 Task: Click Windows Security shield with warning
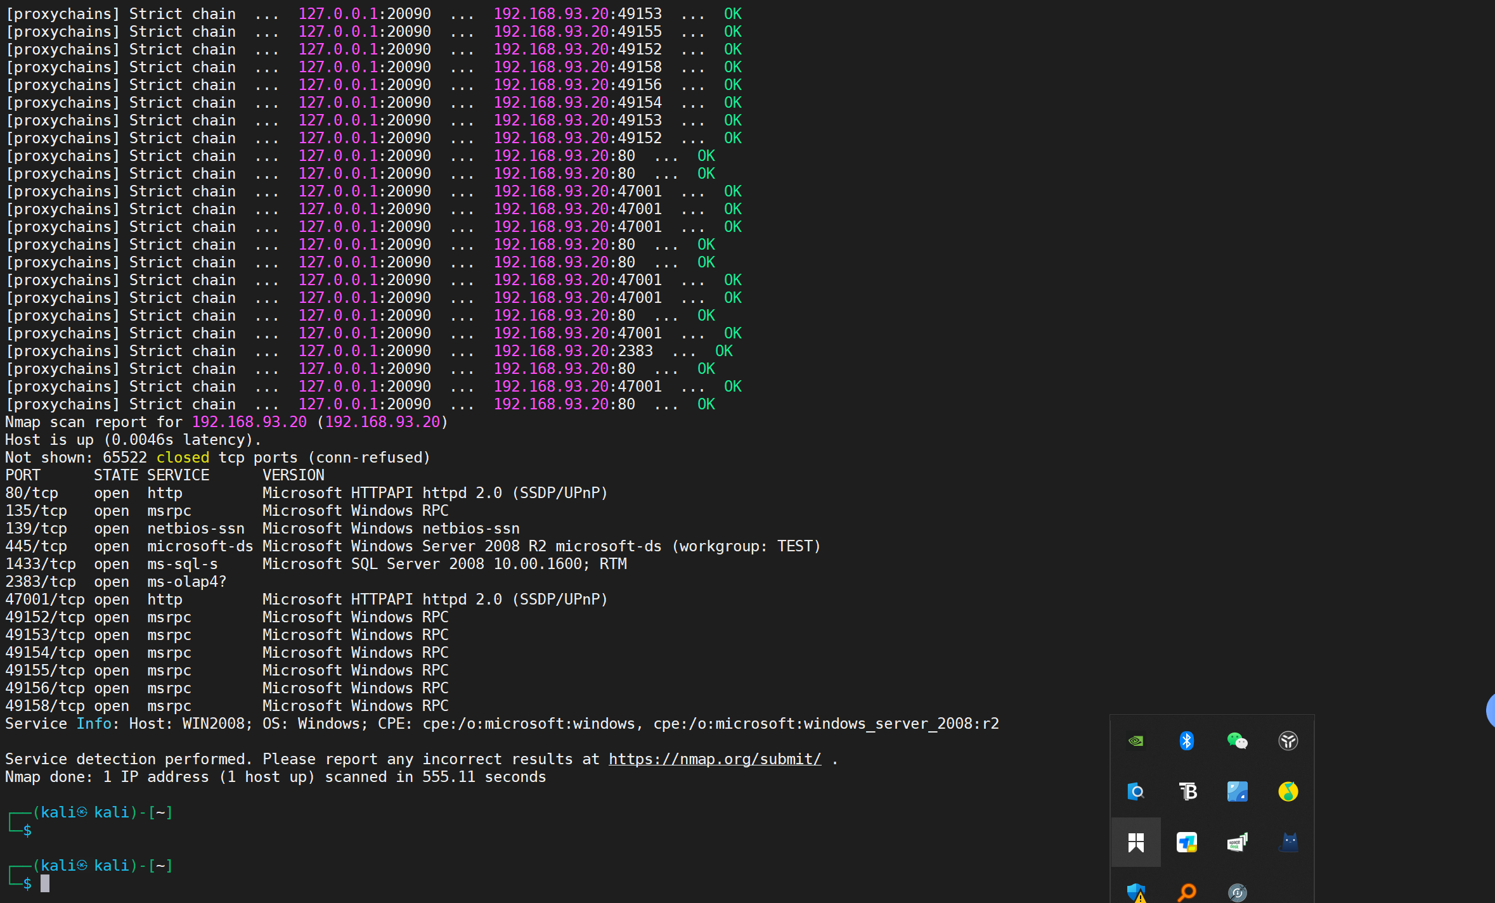tap(1136, 893)
